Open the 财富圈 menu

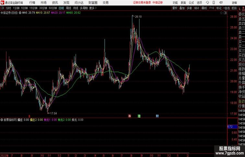click(93, 3)
